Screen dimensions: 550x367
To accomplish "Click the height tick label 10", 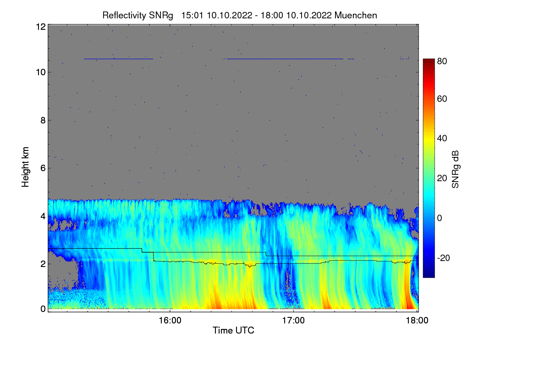I will [x=40, y=72].
